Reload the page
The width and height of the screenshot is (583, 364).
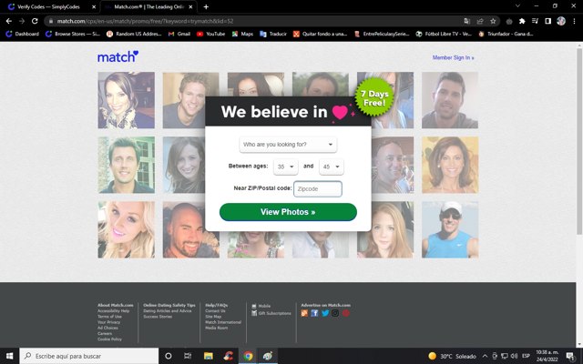(35, 21)
